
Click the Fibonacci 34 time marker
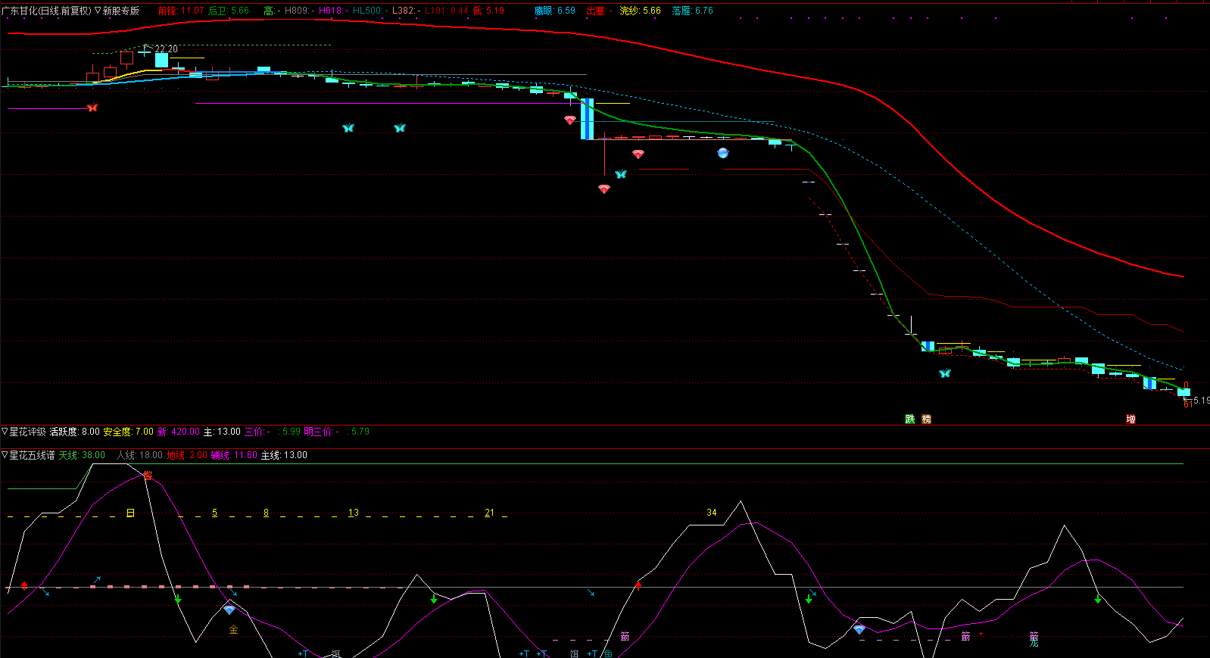pos(712,513)
